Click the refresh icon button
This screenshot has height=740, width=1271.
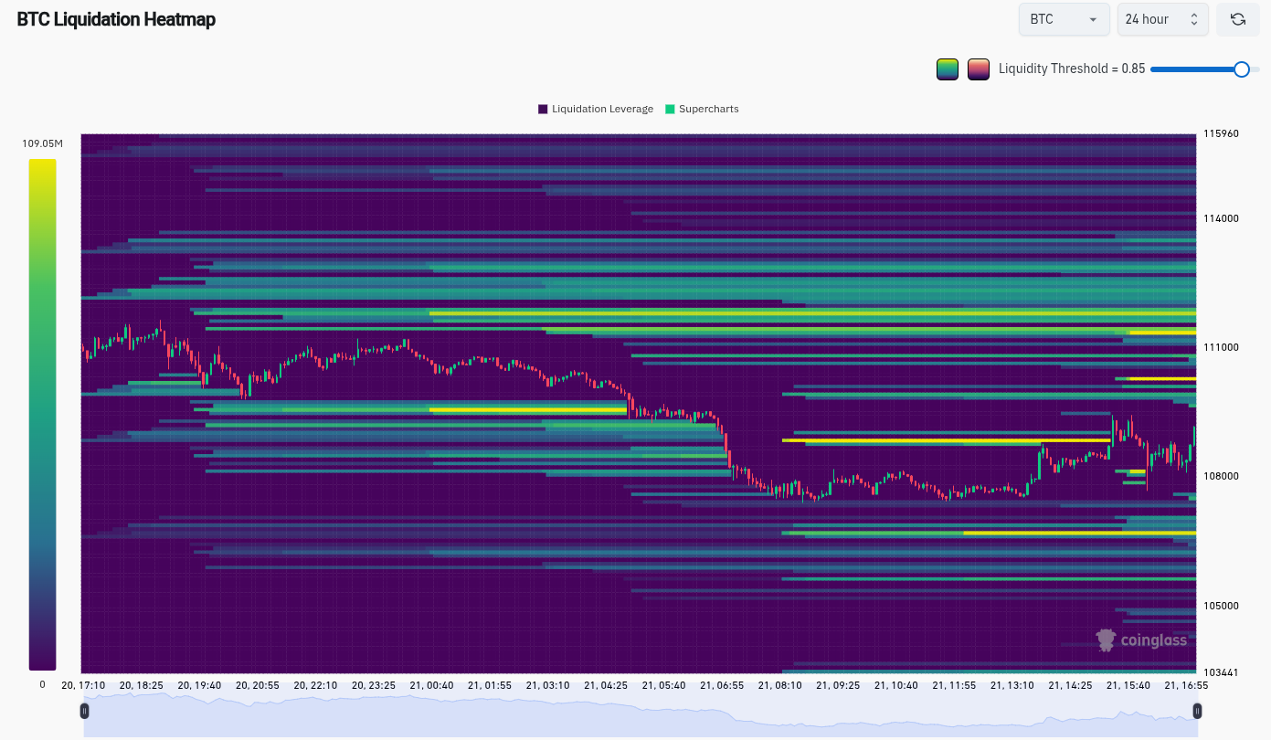[1238, 19]
